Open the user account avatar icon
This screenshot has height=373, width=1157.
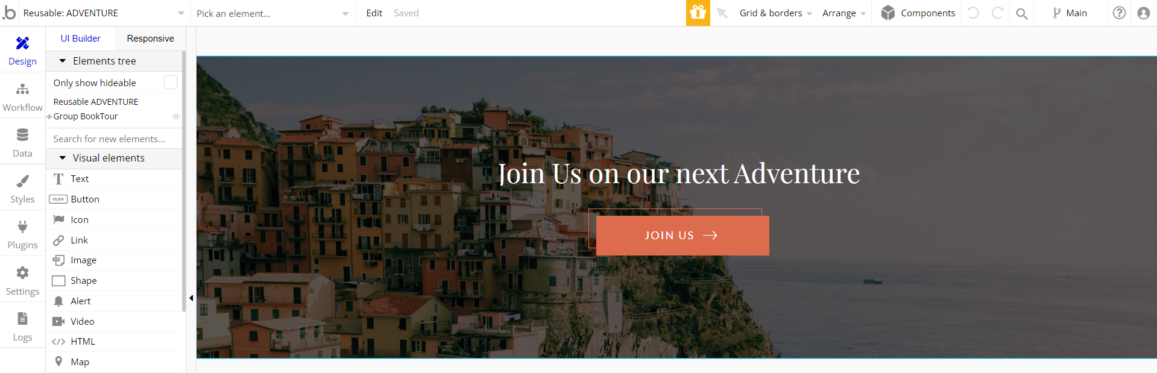tap(1143, 13)
